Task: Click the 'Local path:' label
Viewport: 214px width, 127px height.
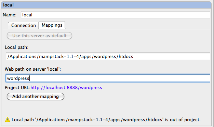Action: click(16, 47)
